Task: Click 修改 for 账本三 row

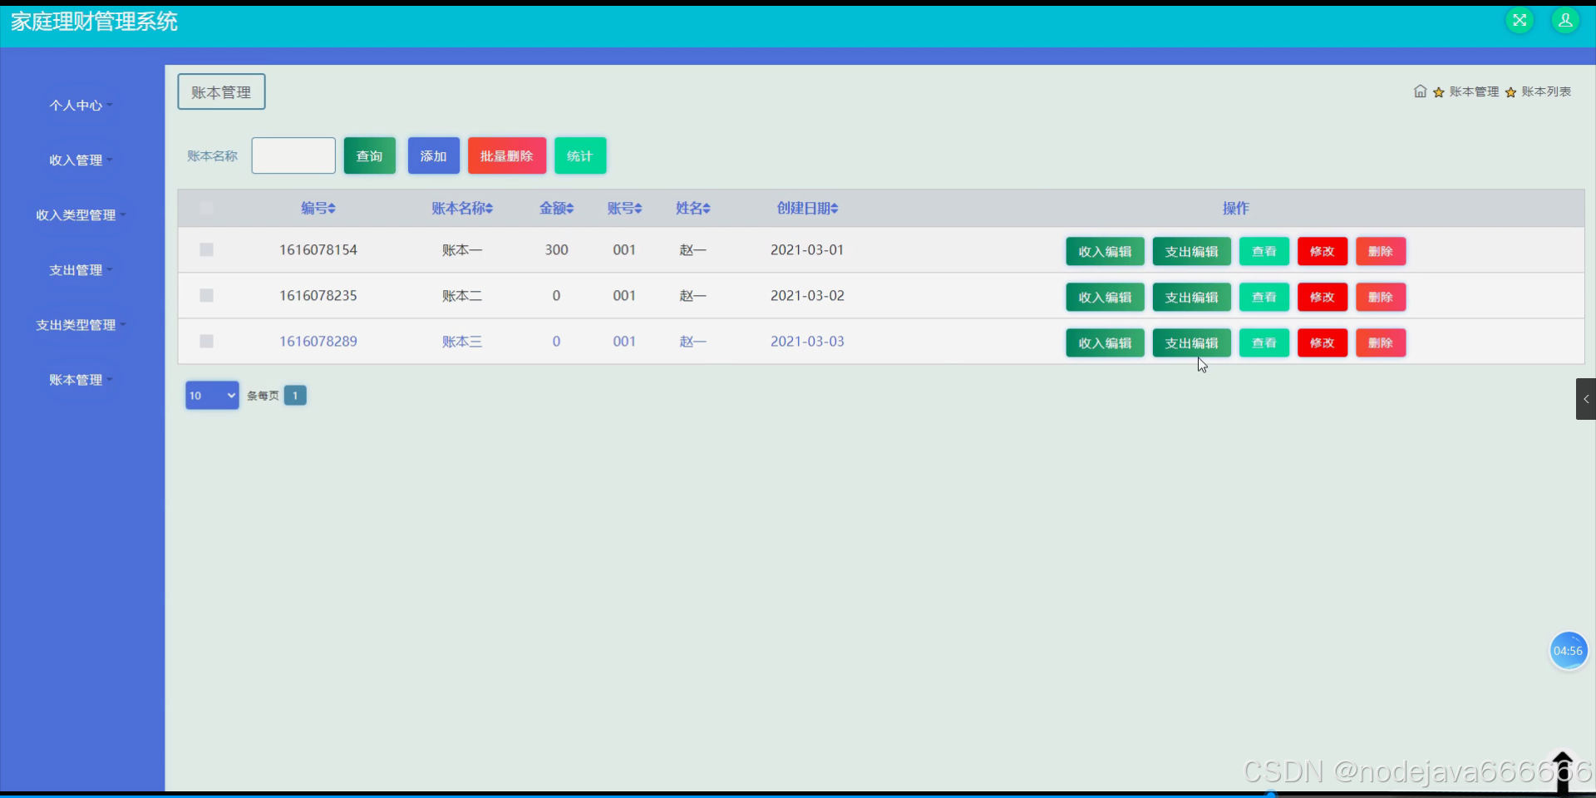Action: point(1323,342)
